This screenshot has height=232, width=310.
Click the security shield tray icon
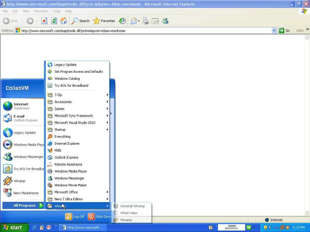[265, 227]
